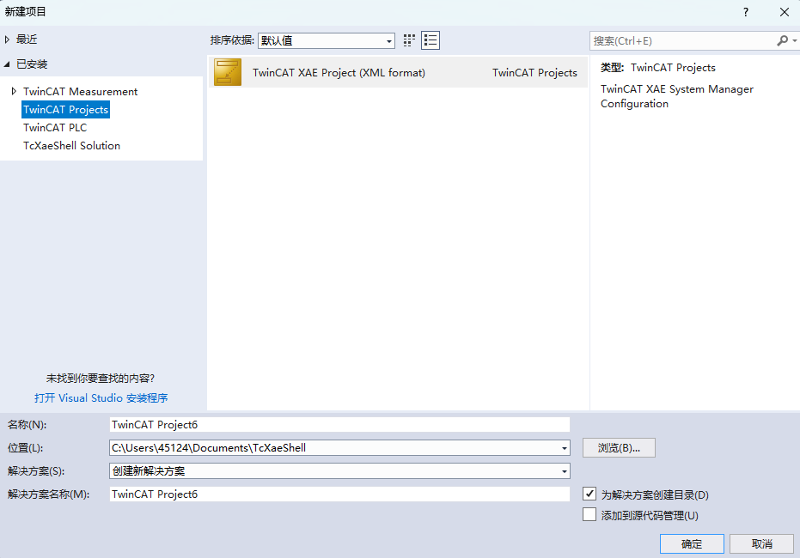
Task: Select TwinCAT PLC category
Action: tap(55, 127)
